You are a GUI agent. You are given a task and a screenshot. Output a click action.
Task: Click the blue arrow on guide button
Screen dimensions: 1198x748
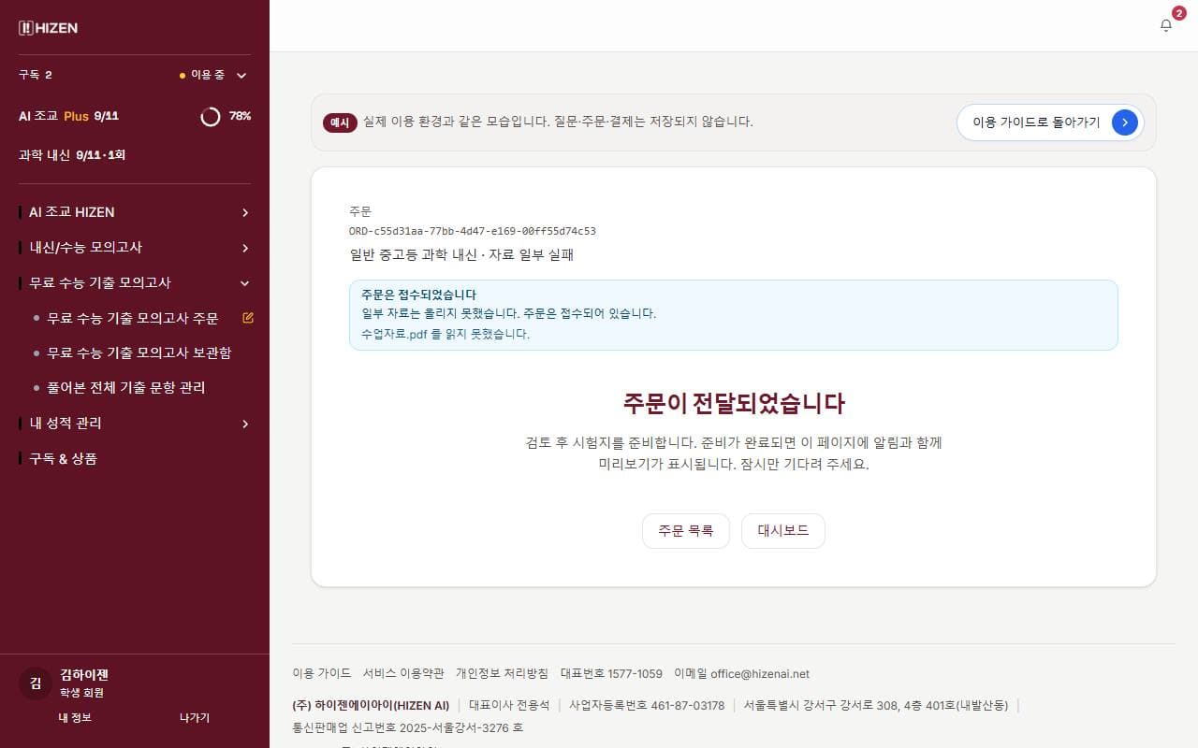[1125, 122]
